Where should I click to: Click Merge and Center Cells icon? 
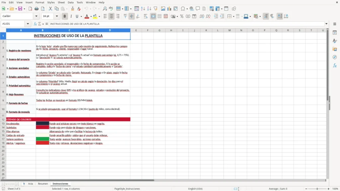(x=153, y=16)
